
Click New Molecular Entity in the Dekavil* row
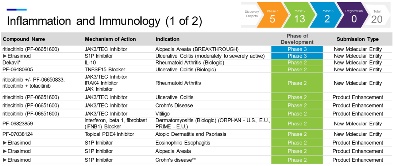click(358, 63)
